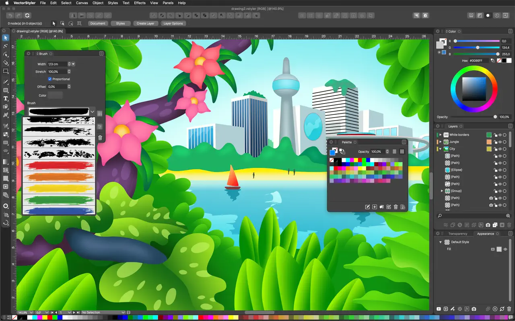
Task: Toggle the Proportional checkbox
Action: tap(50, 79)
